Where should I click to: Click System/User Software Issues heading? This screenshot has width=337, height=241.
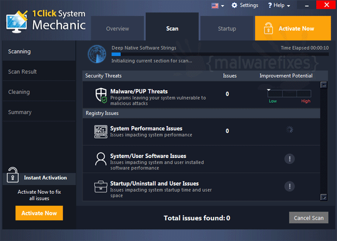pos(148,155)
